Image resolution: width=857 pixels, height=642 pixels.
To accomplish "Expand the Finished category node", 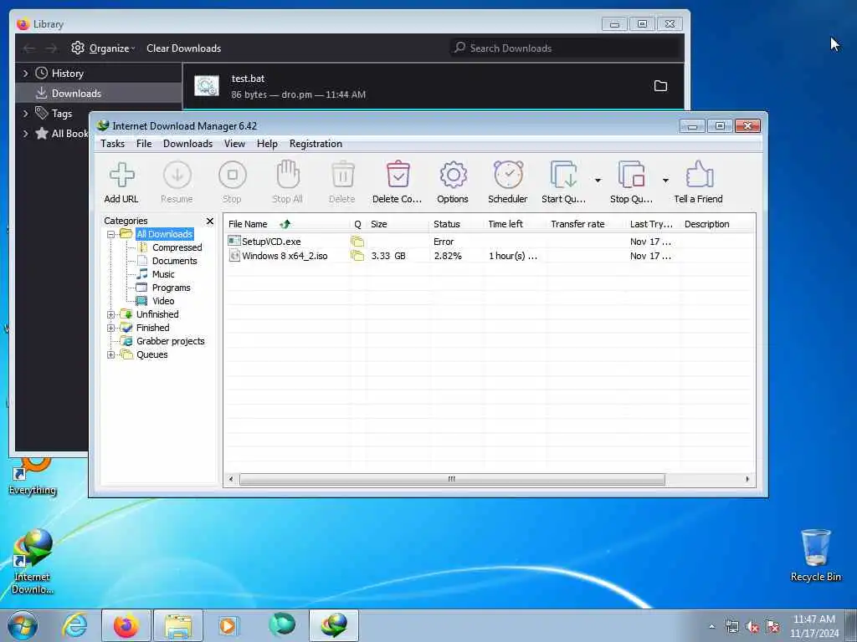I will click(x=111, y=328).
